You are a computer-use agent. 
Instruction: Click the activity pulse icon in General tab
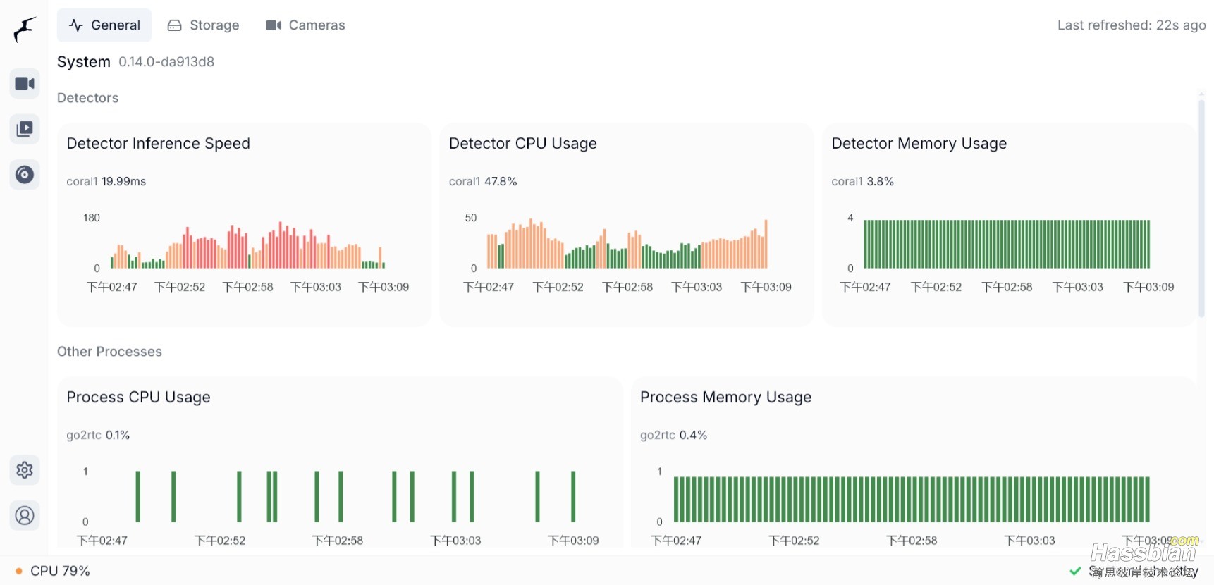[75, 25]
